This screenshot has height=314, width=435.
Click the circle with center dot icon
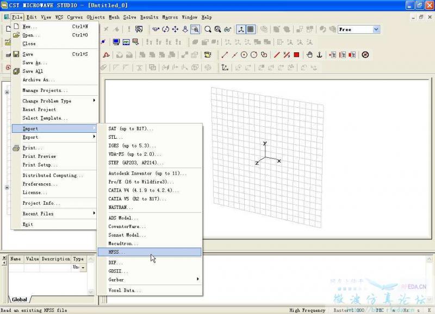(x=244, y=55)
